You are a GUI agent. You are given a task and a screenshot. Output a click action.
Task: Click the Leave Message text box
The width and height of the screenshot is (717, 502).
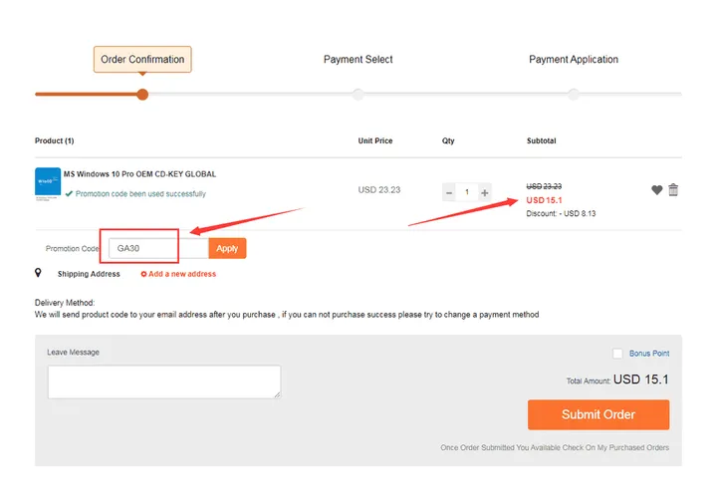[164, 381]
